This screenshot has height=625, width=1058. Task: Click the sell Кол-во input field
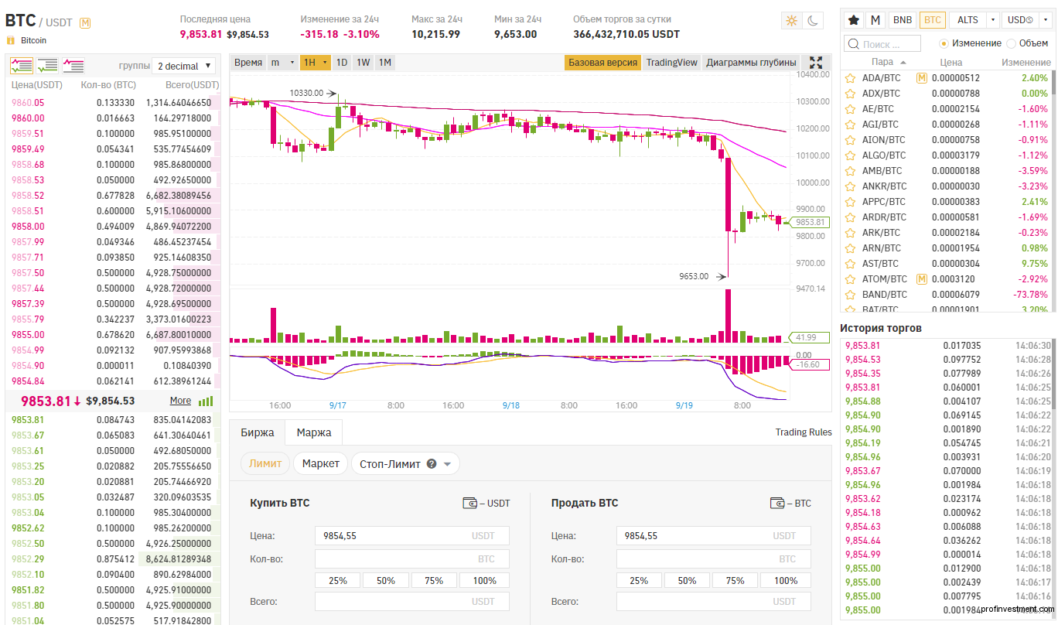713,558
